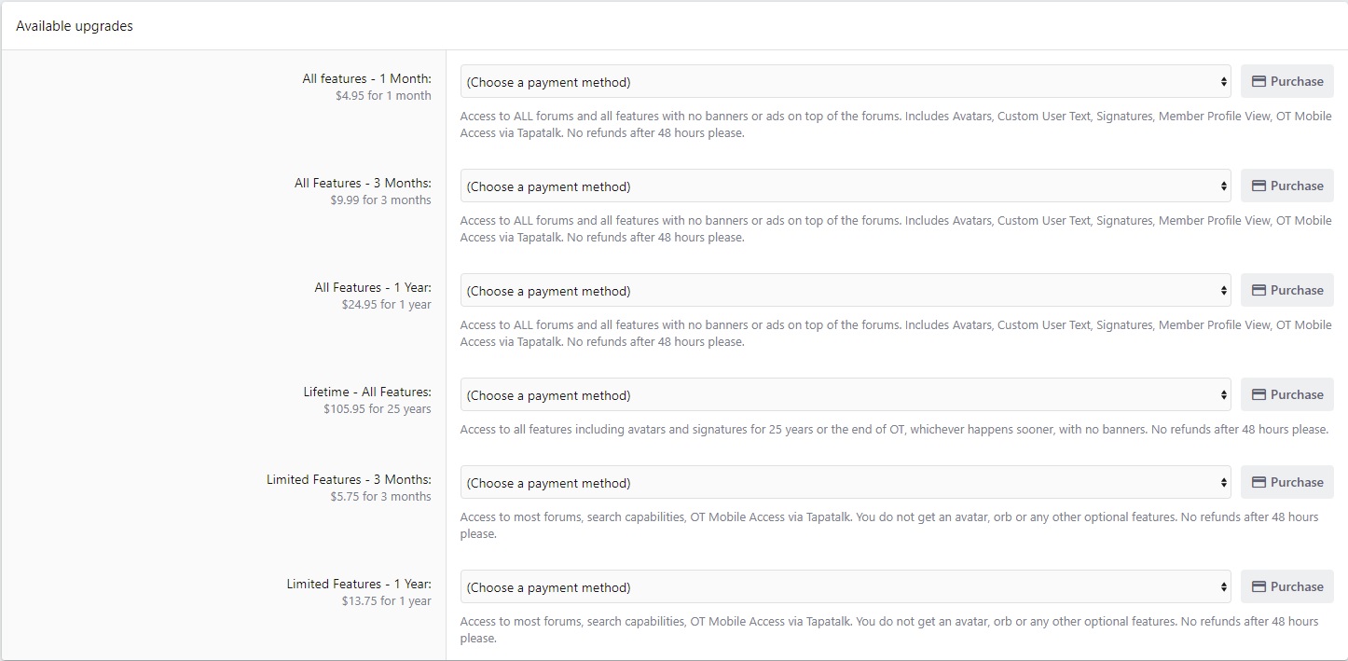1348x661 pixels.
Task: Click the description under All Features - 3 Months
Action: 896,229
